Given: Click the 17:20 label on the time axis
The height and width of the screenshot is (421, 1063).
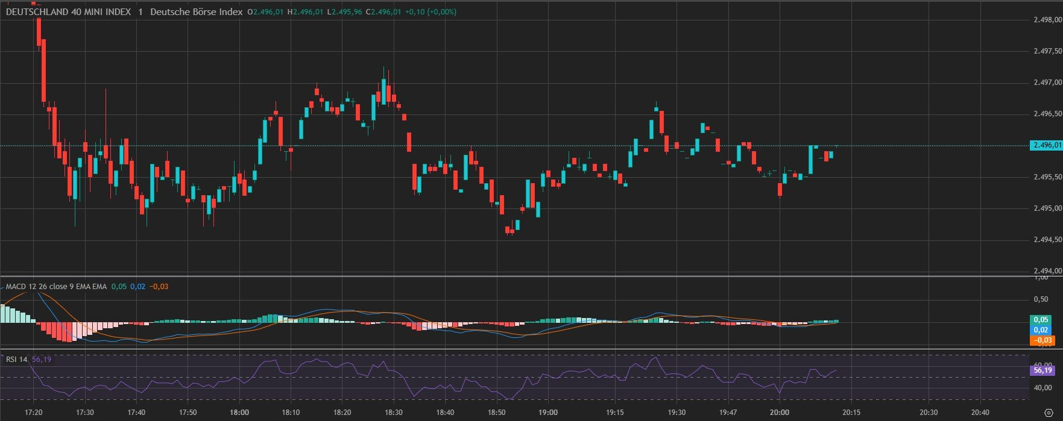Looking at the screenshot, I should pos(34,413).
